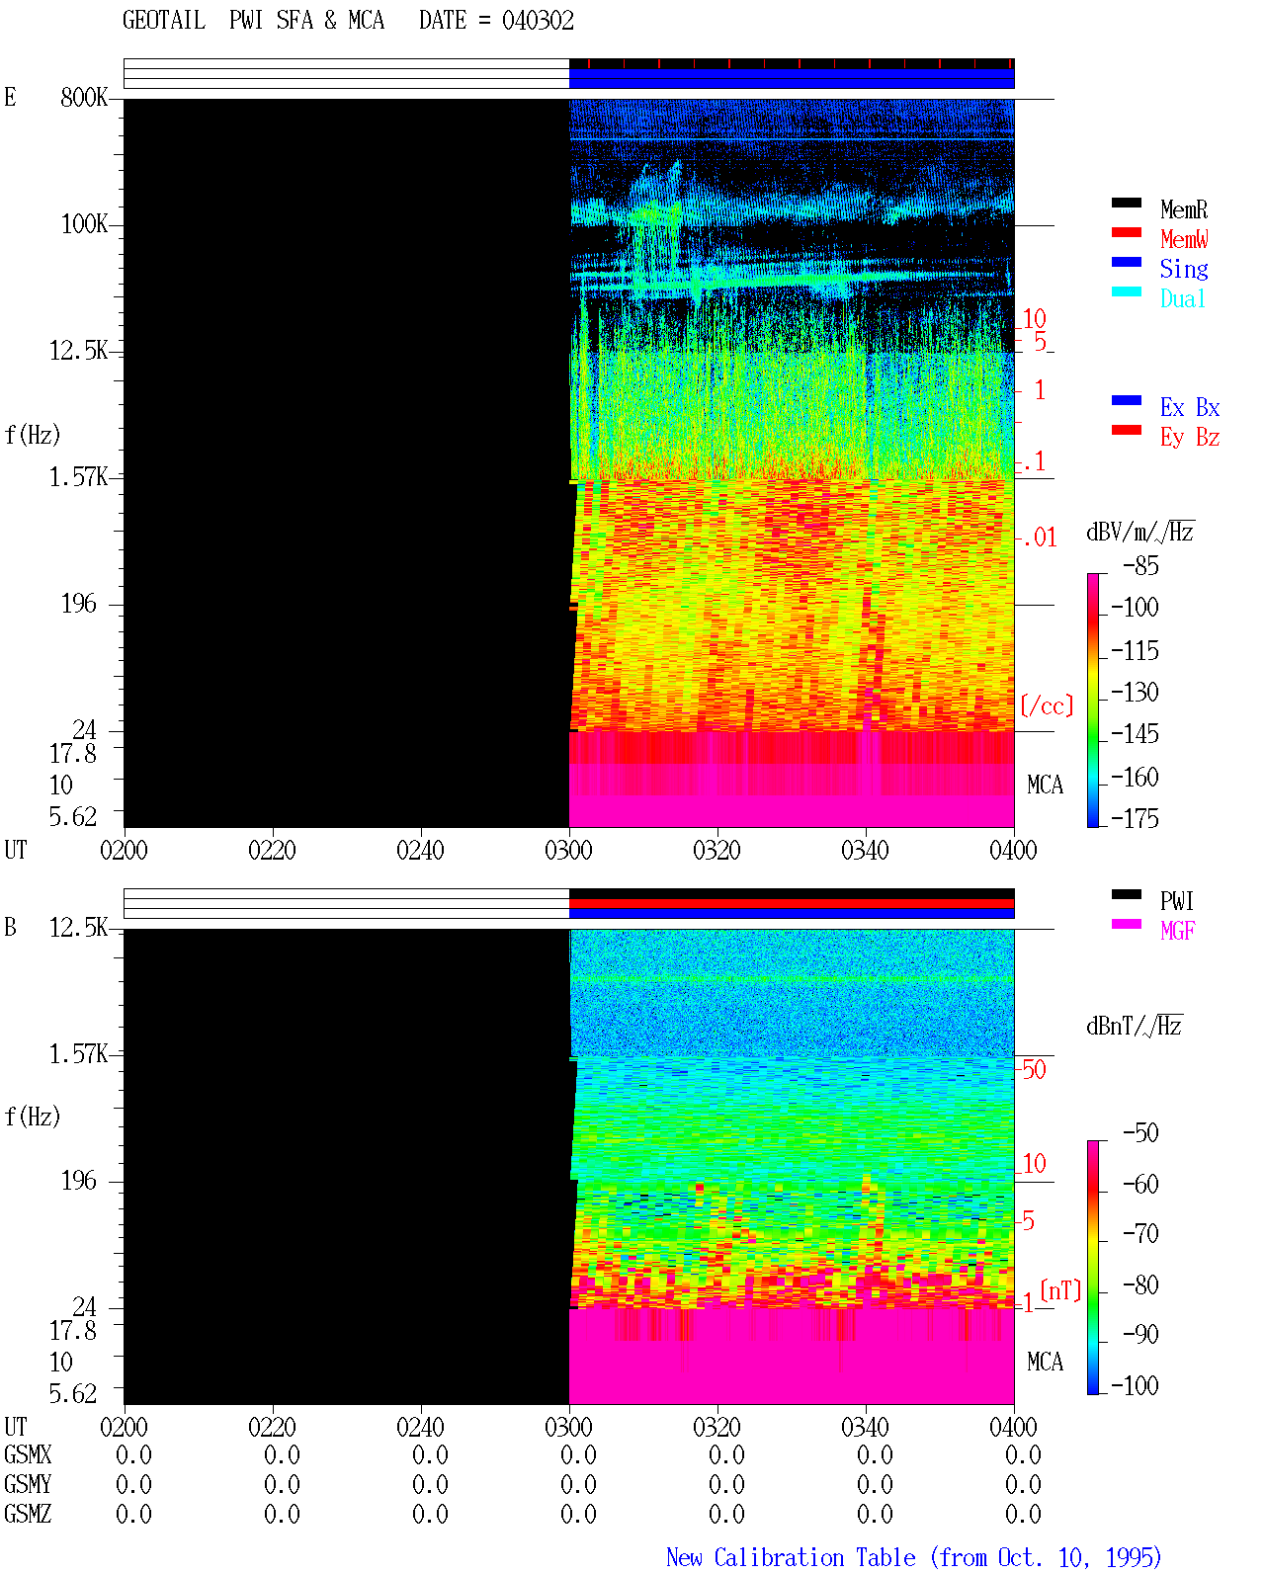Click the blue status bar above E spectrogram
This screenshot has height=1574, width=1265.
pyautogui.click(x=792, y=78)
